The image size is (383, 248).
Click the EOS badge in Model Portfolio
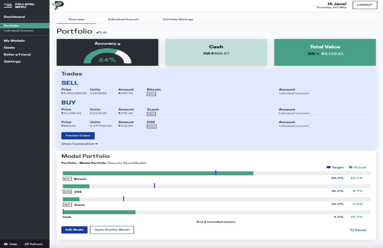point(67,192)
